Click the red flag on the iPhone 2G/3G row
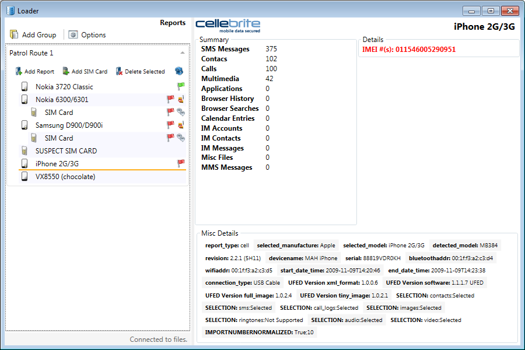This screenshot has width=525, height=350. (181, 163)
